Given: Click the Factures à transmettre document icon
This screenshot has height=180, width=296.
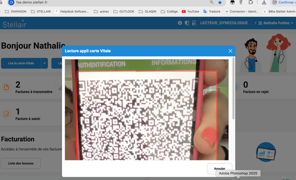Looking at the screenshot, I should (x=6, y=87).
